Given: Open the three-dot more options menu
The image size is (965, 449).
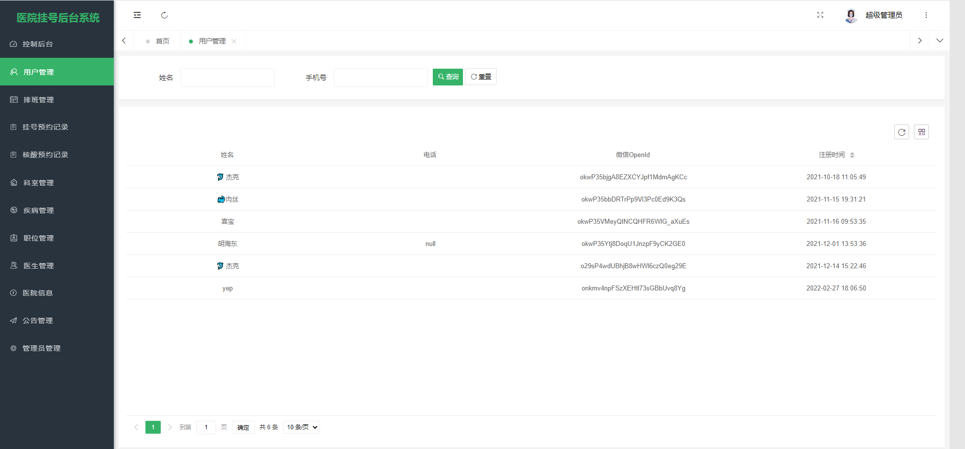Looking at the screenshot, I should pos(926,15).
